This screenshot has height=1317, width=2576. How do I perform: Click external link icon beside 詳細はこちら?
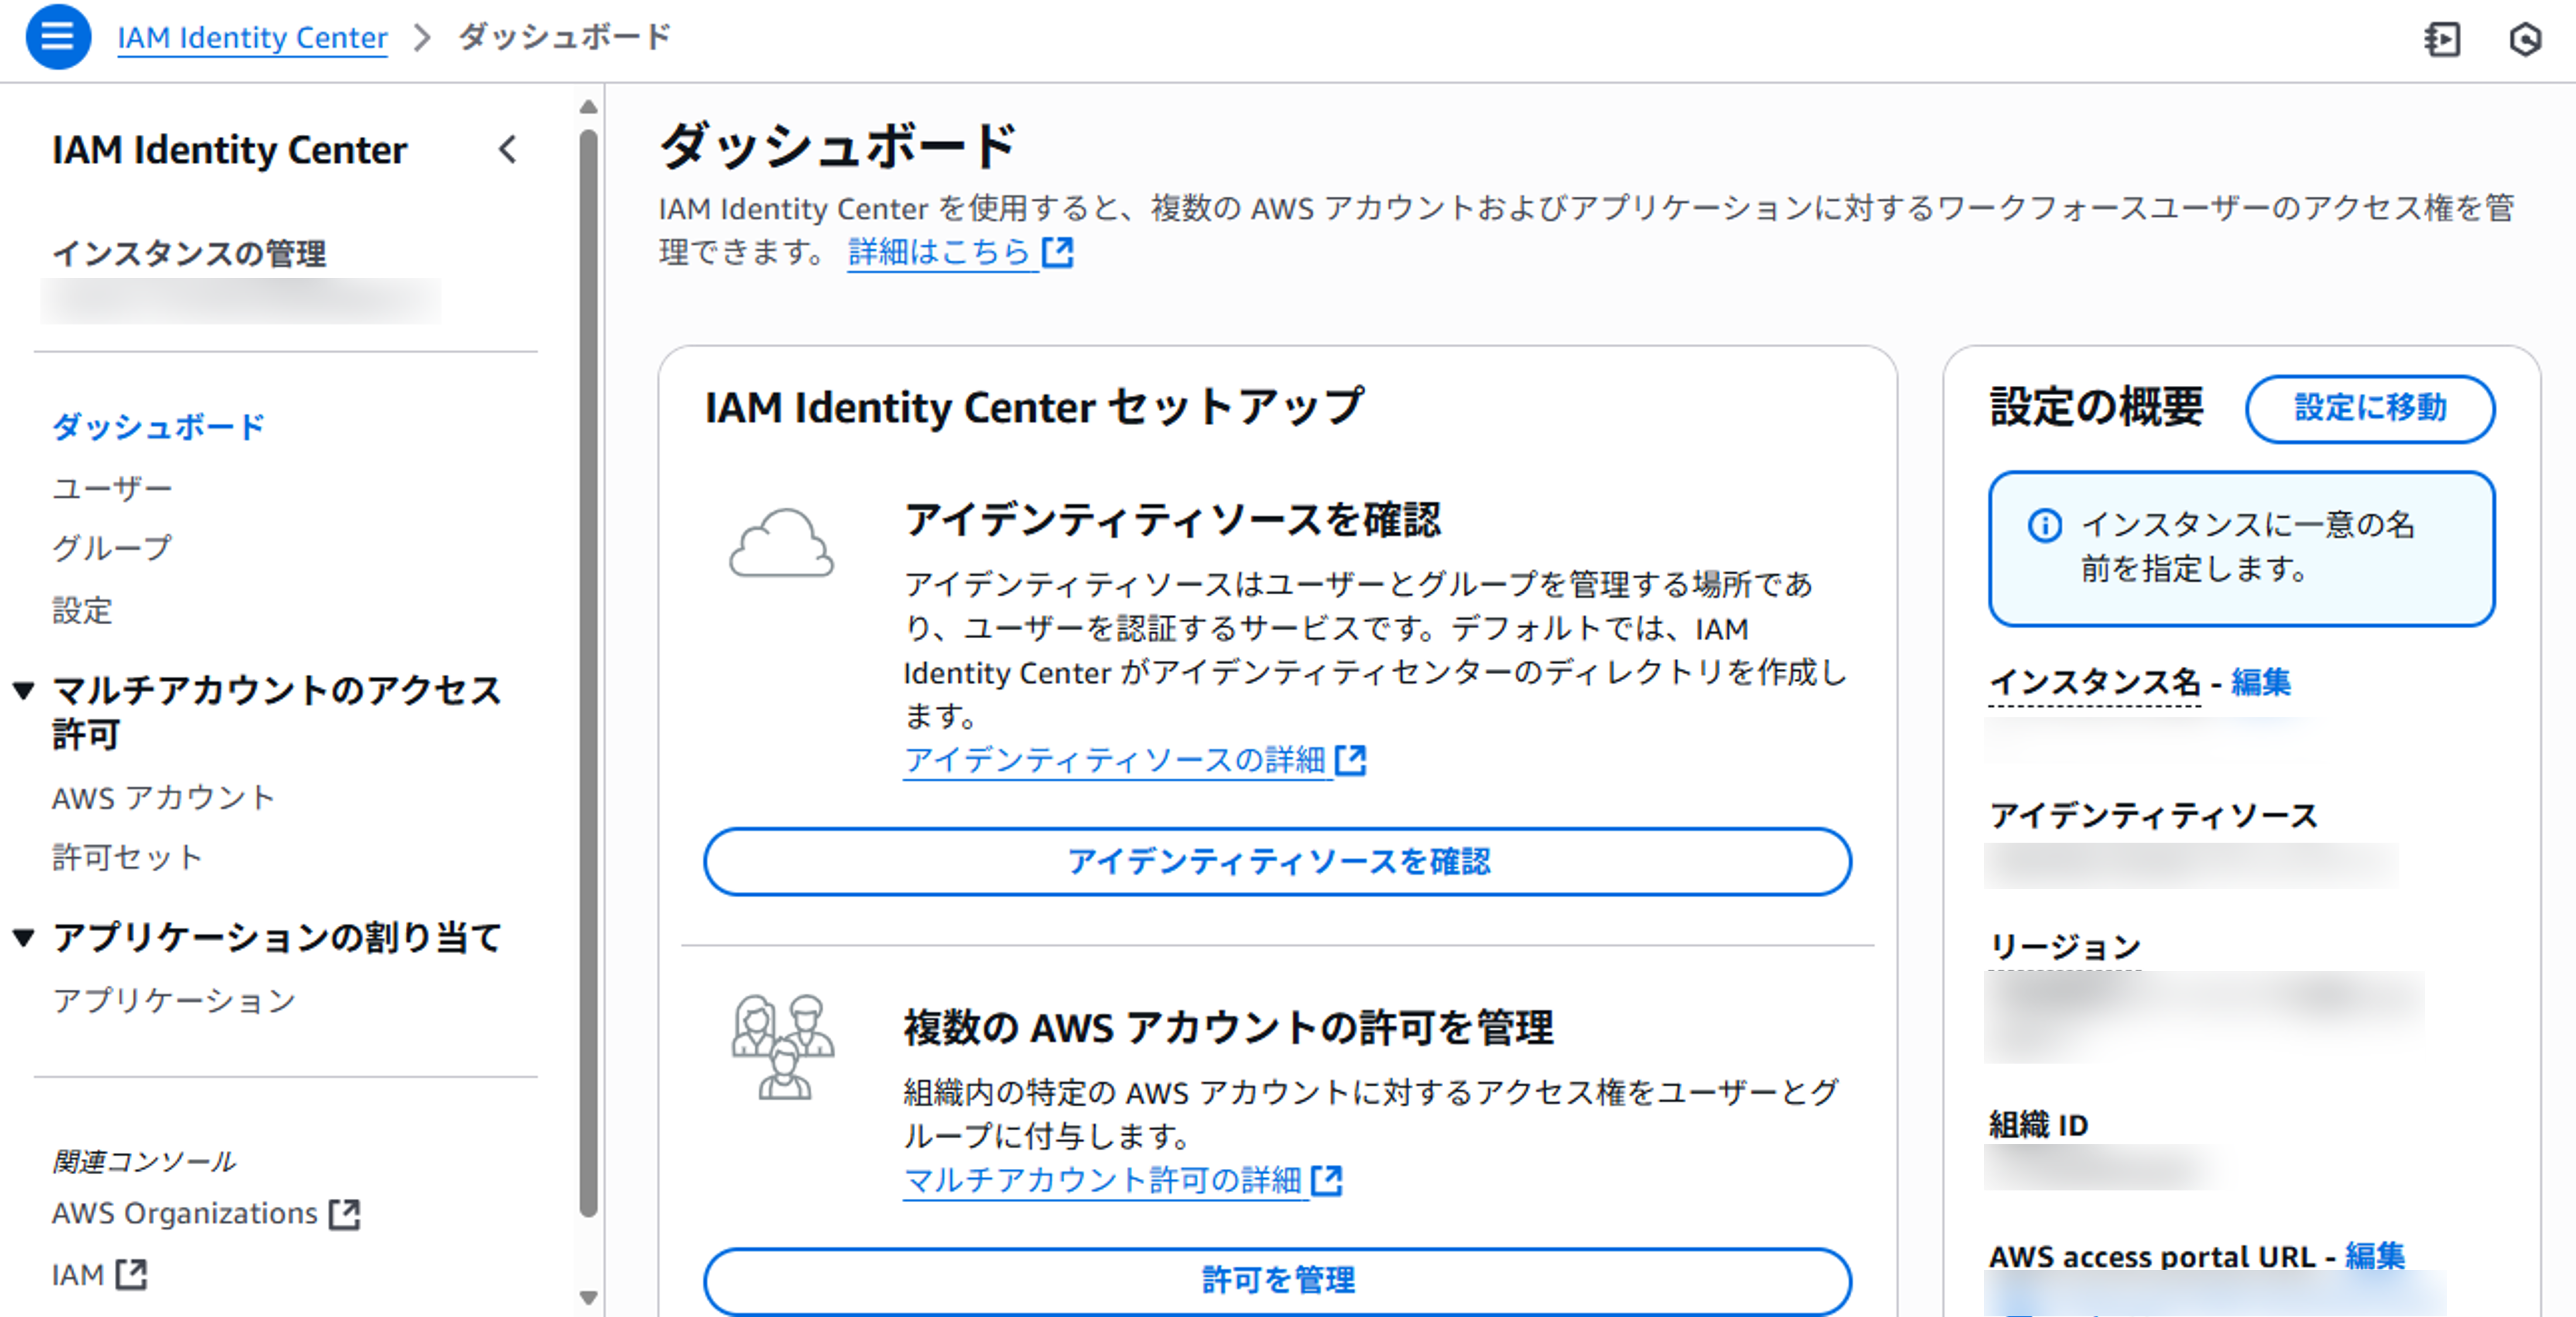(x=1057, y=252)
